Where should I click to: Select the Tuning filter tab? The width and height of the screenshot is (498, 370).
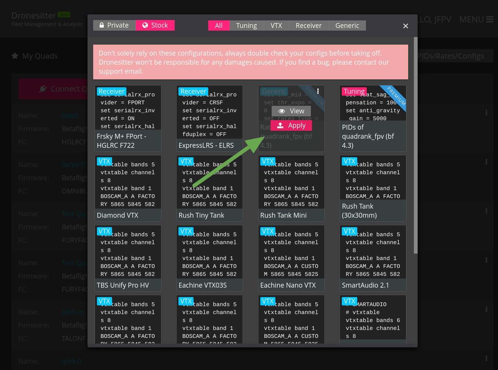(246, 26)
